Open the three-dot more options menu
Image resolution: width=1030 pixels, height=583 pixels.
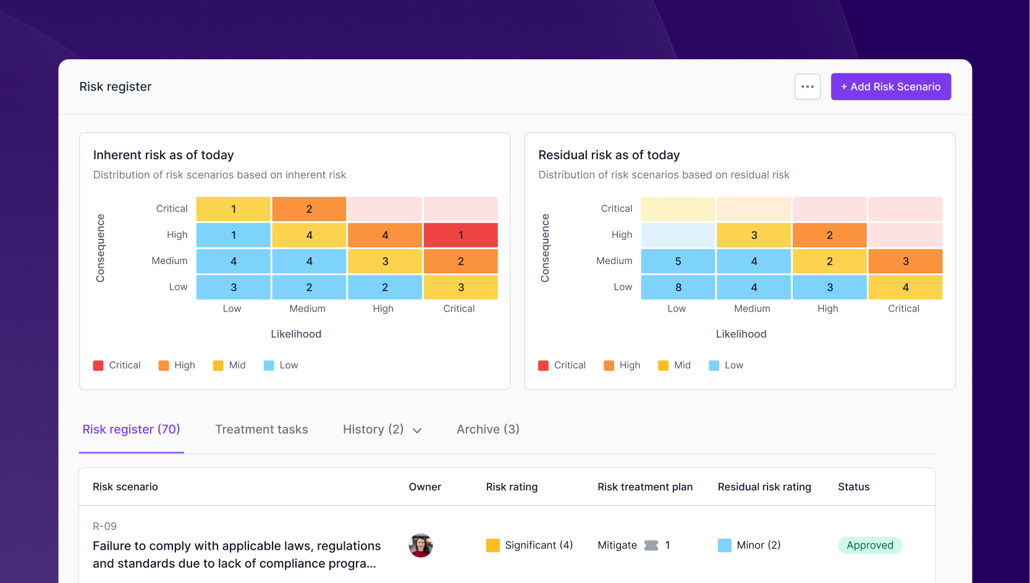[x=807, y=86]
